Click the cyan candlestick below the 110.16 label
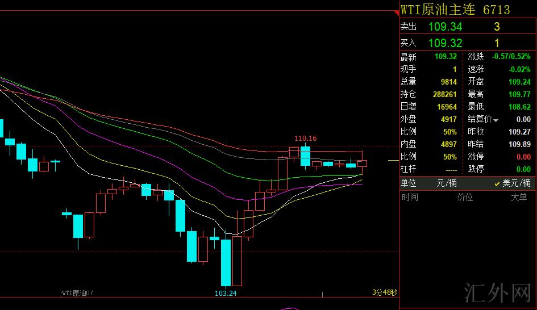The width and height of the screenshot is (537, 310). point(305,156)
